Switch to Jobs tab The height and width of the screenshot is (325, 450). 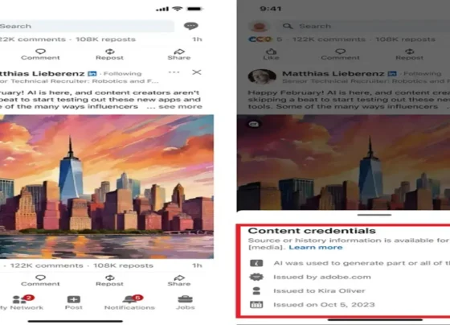coord(186,302)
